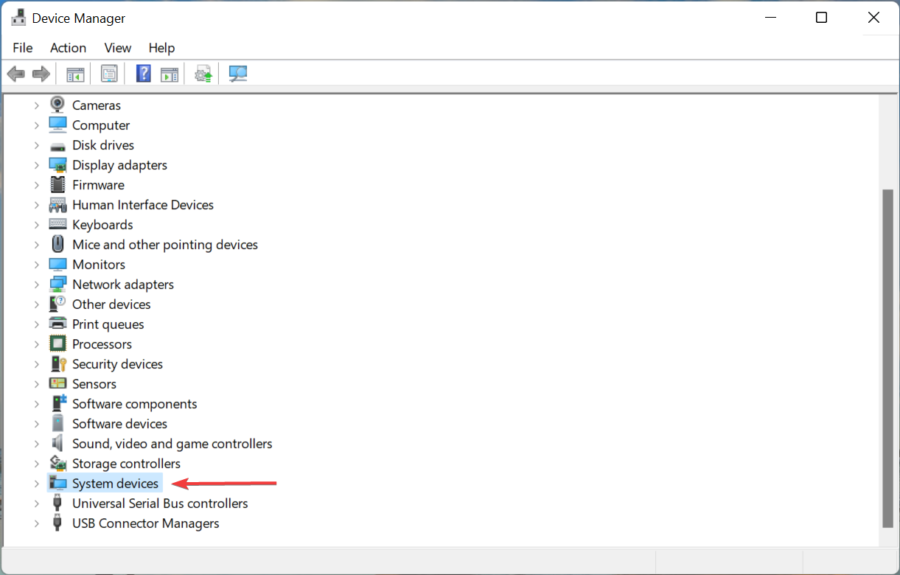Screen dimensions: 900x575
Task: Select the "Security devices" label text
Action: point(117,364)
